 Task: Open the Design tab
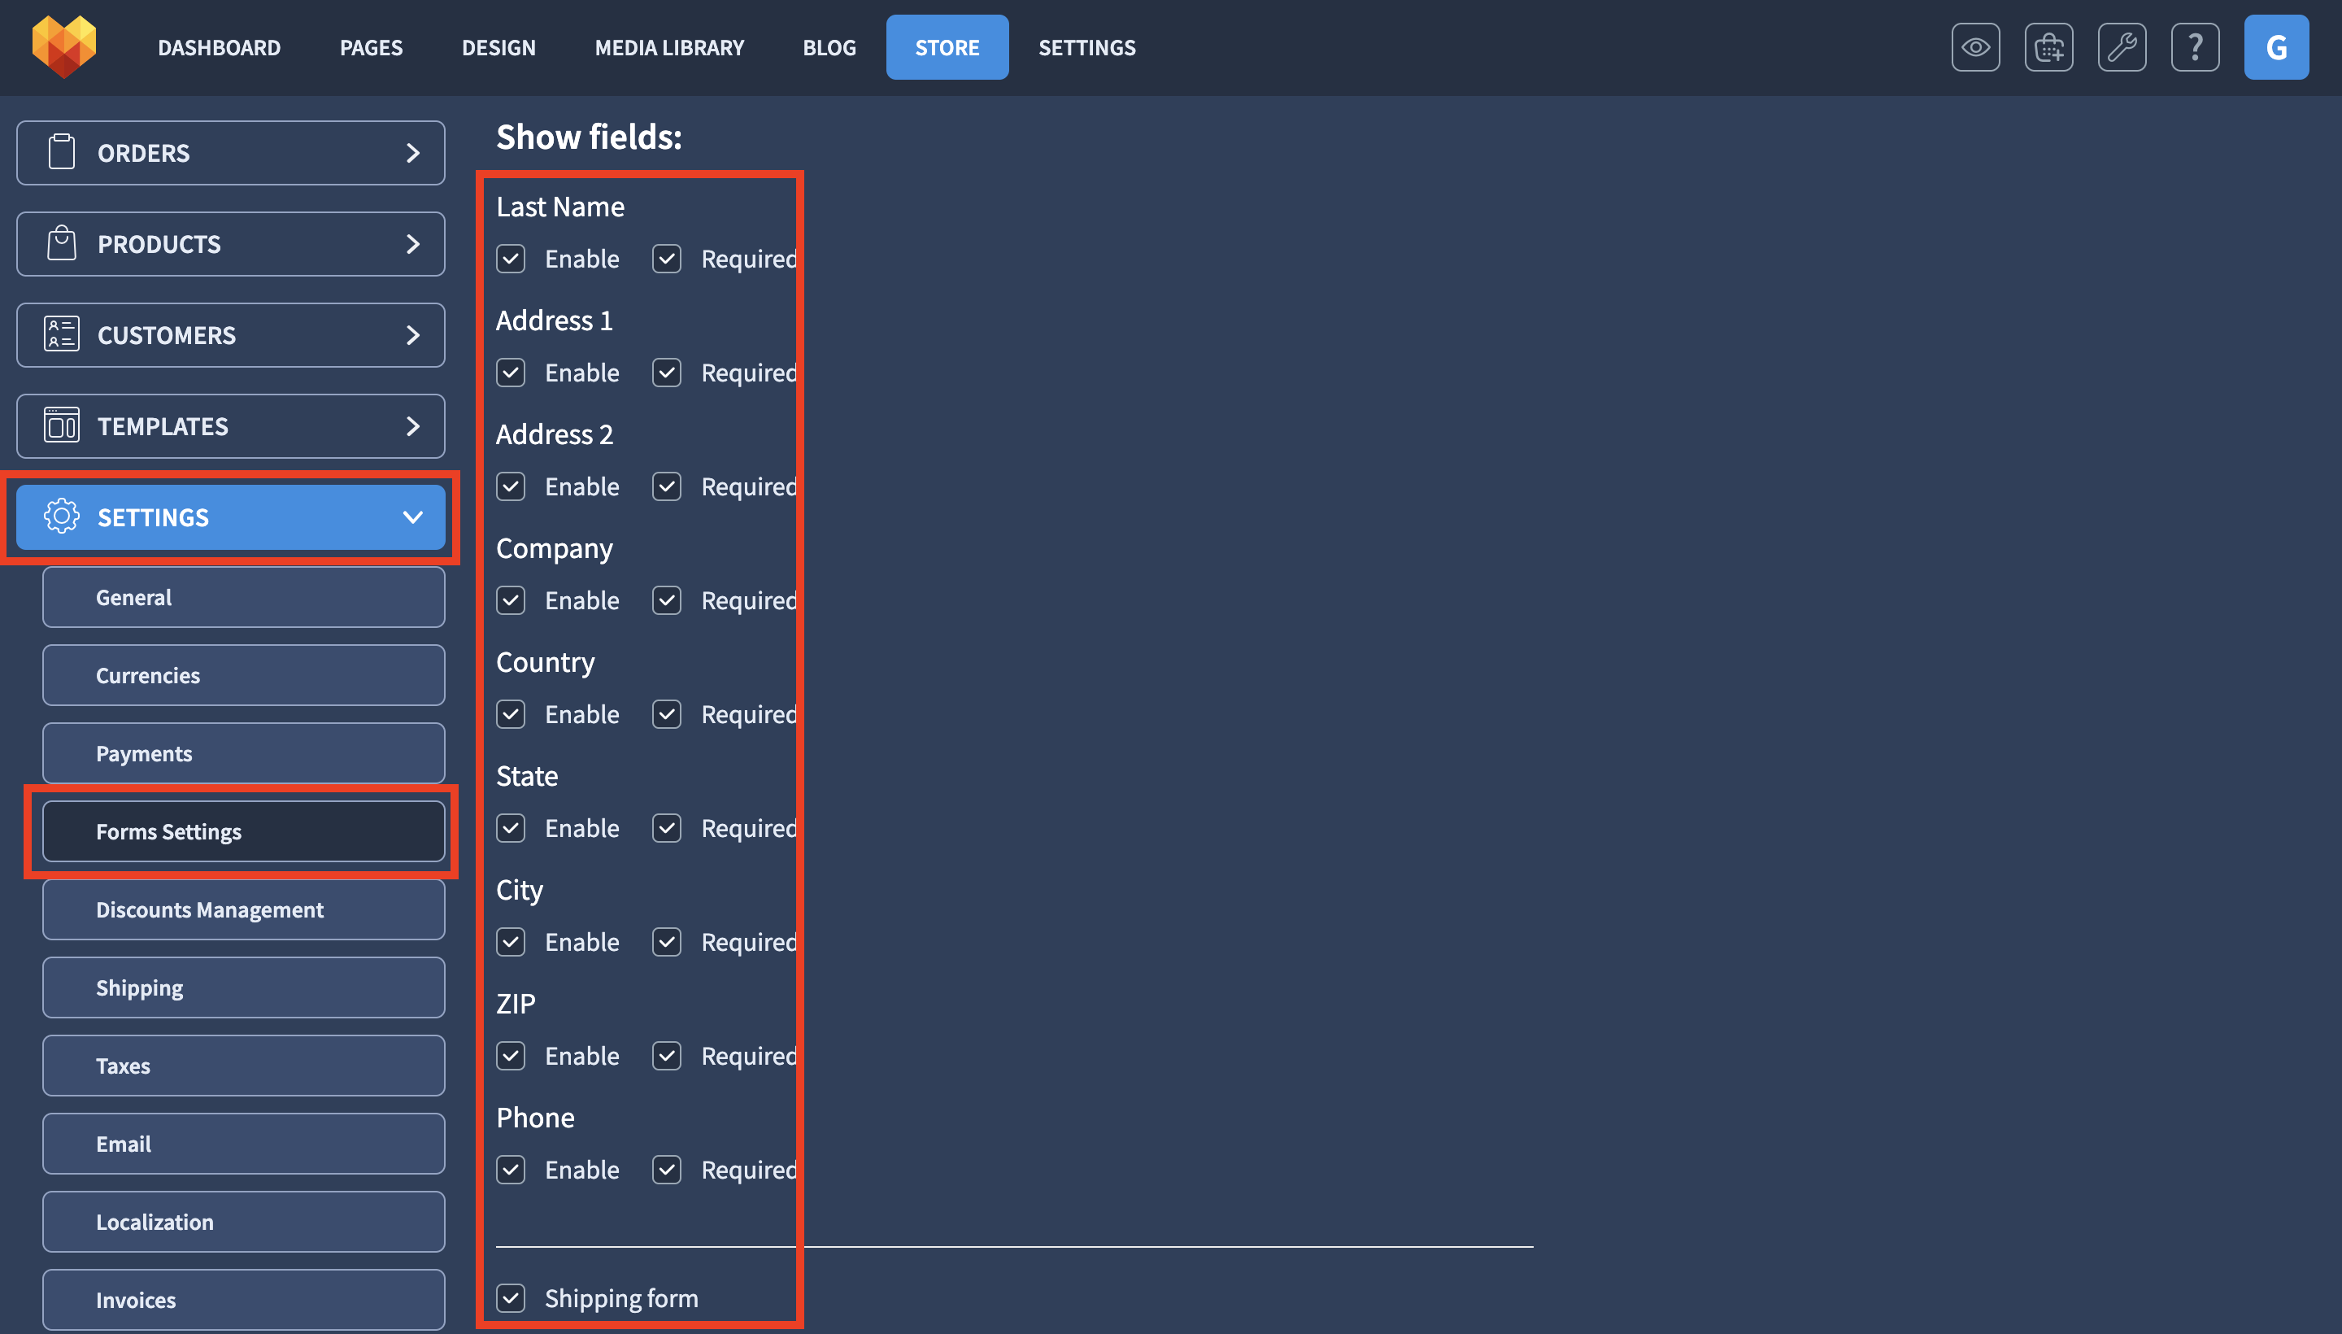pyautogui.click(x=498, y=48)
